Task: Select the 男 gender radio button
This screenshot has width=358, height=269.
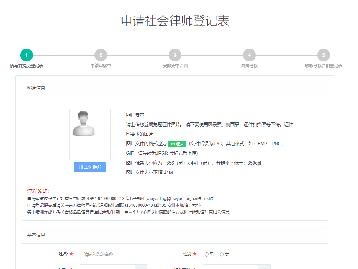Action: 207,254
